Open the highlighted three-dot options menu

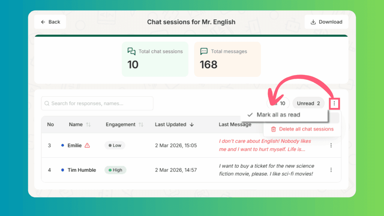pos(334,103)
